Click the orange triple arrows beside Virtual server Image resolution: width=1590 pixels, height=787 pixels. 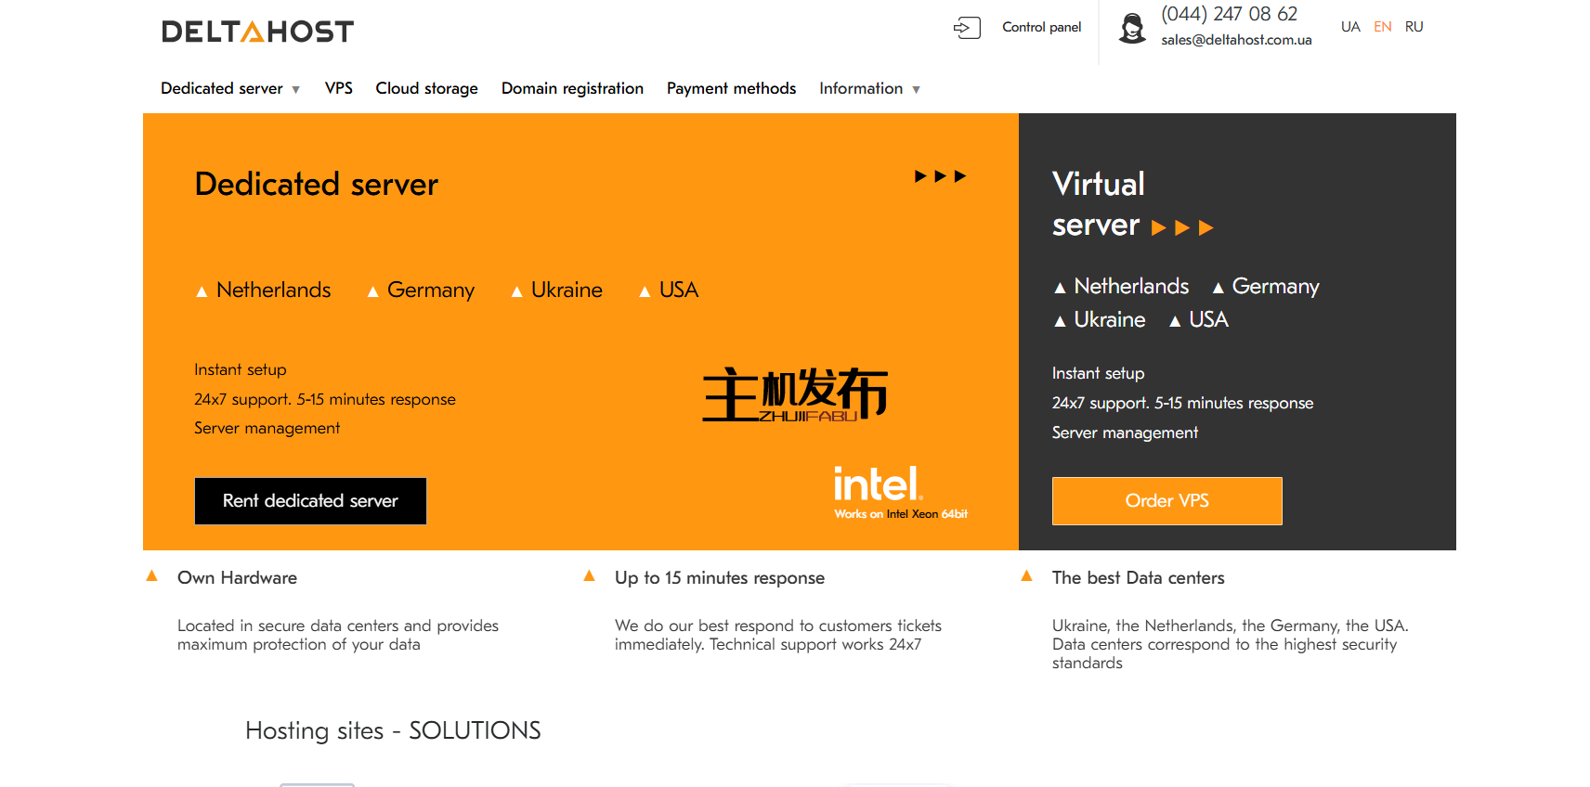1181,227
